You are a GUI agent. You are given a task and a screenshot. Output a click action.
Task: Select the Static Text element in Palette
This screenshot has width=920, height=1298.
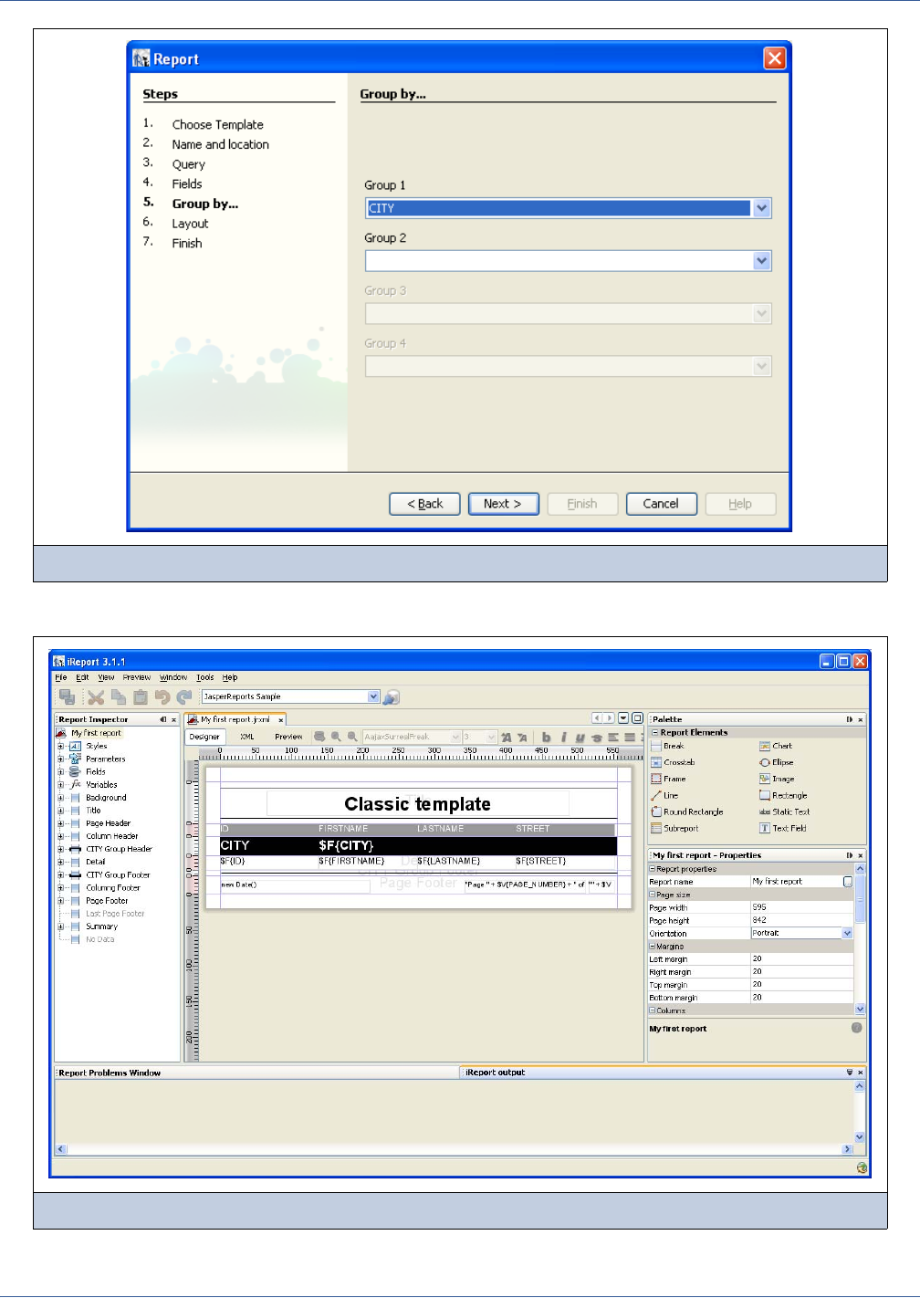[x=785, y=811]
